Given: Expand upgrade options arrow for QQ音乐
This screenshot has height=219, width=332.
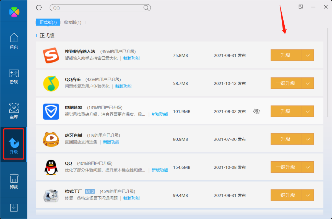Looking at the screenshot, I should click(x=308, y=83).
